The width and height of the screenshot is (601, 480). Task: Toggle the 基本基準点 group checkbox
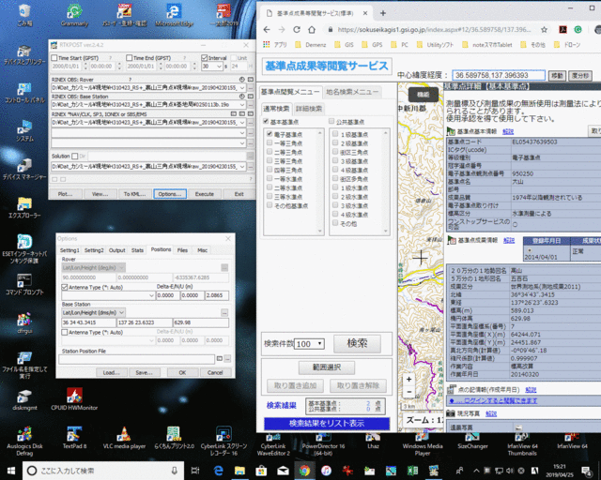click(x=266, y=121)
